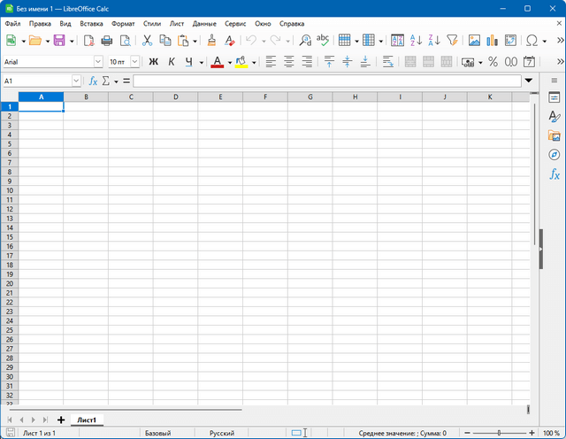The image size is (566, 439).
Task: Open the Вставка menu
Action: 91,23
